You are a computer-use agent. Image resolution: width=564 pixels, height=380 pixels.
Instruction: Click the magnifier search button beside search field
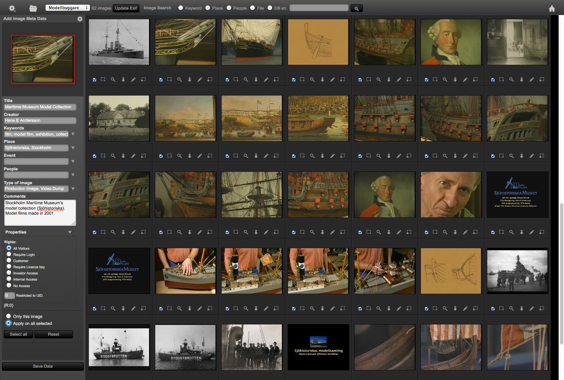pos(356,8)
